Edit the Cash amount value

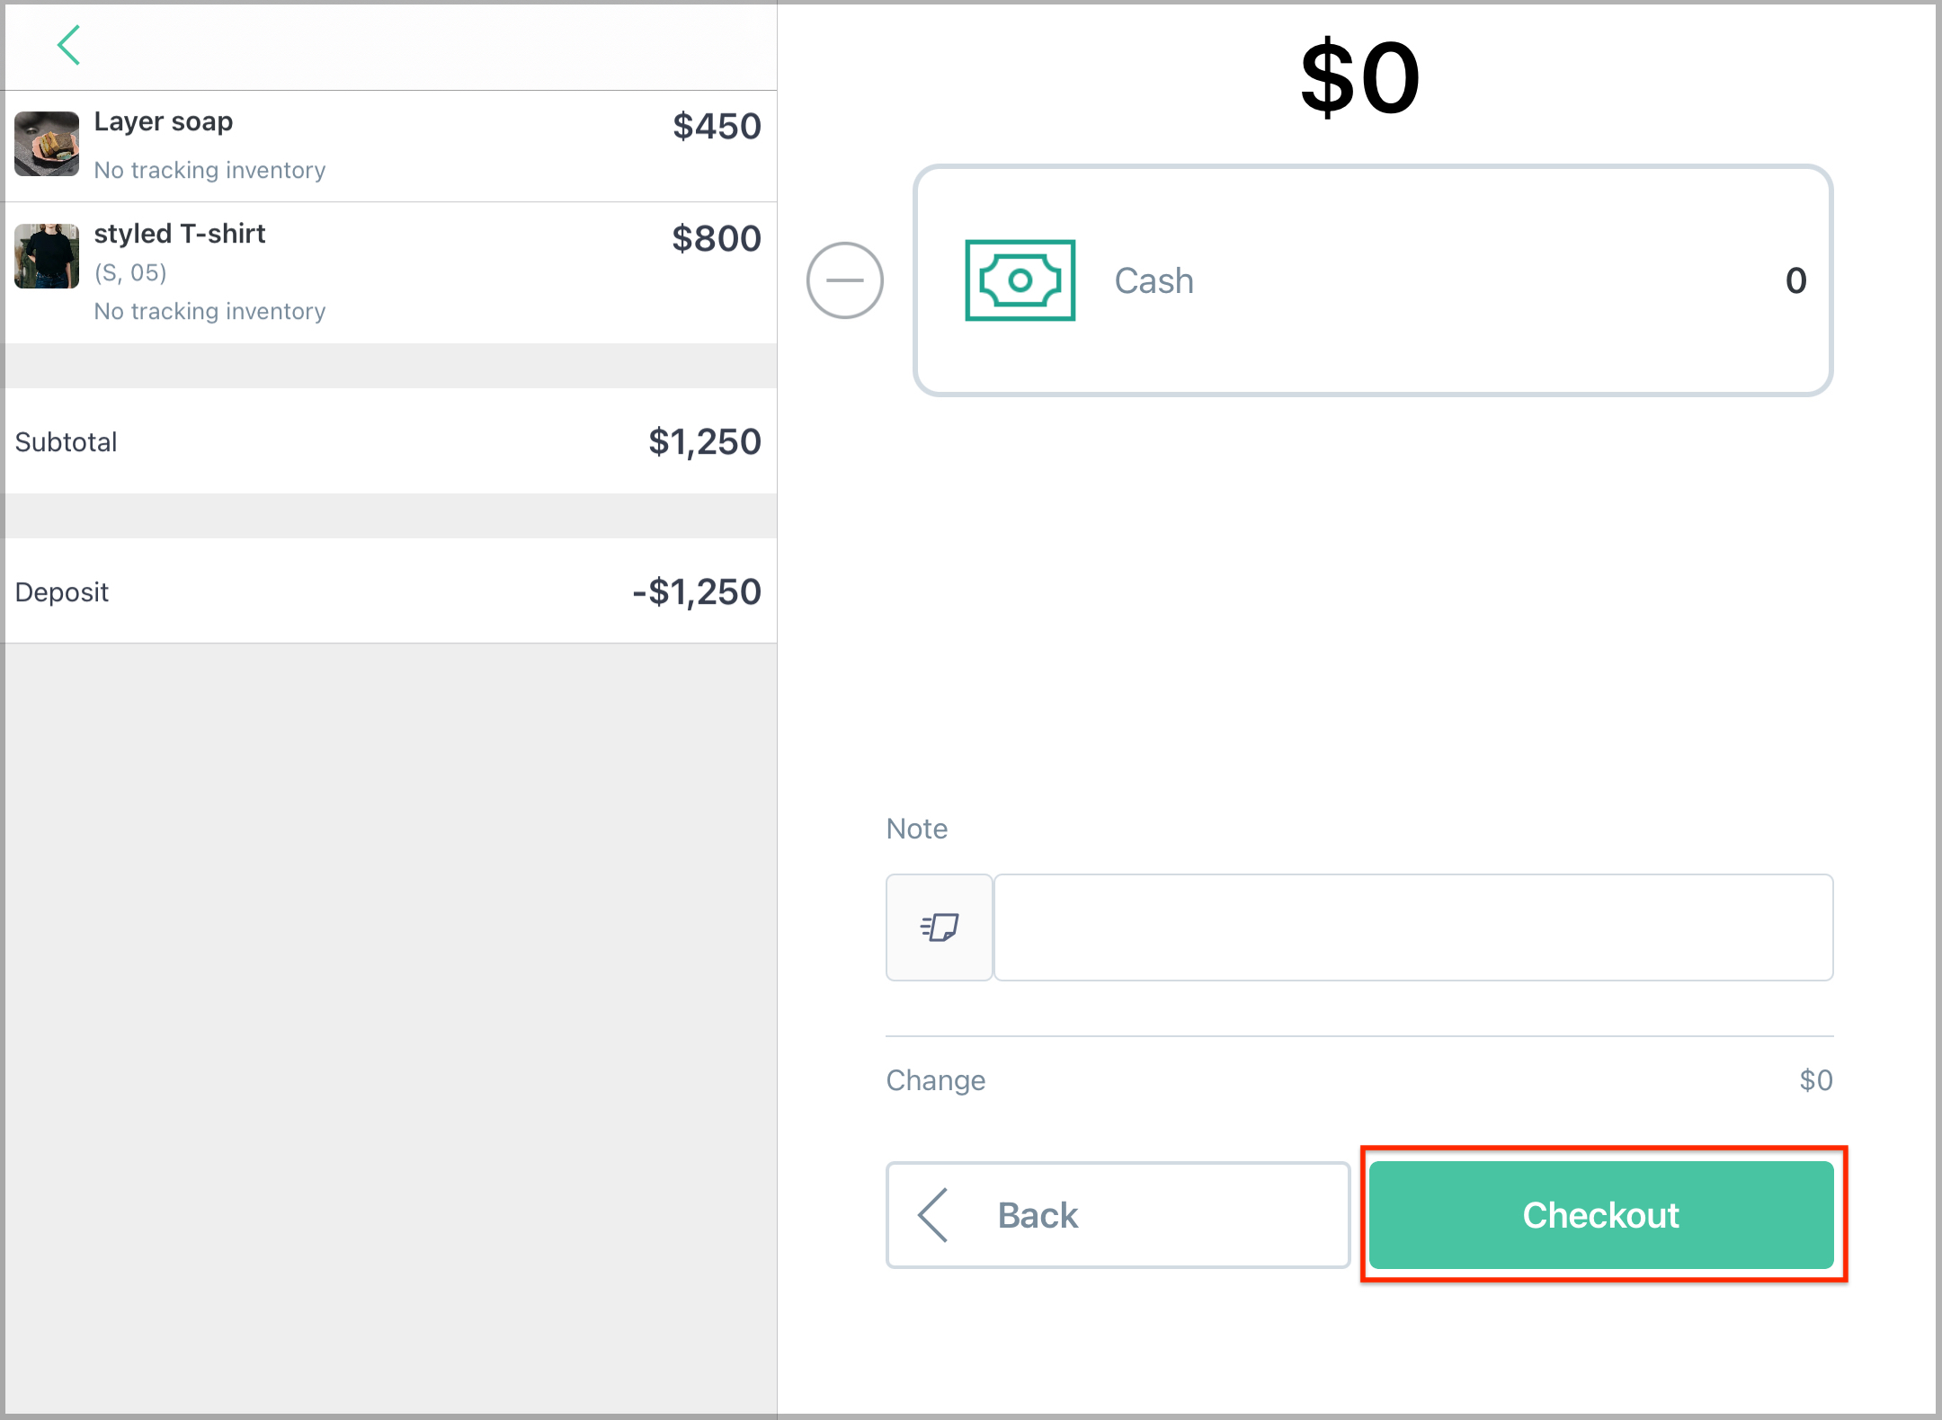(x=1795, y=280)
